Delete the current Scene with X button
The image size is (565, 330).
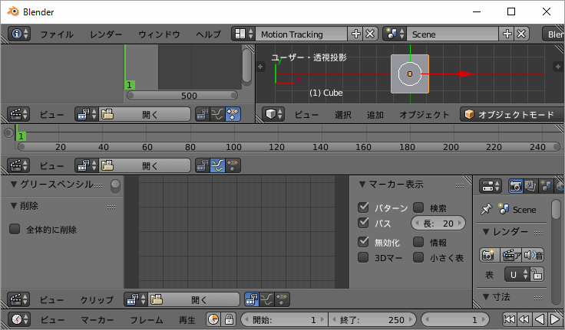[x=521, y=34]
